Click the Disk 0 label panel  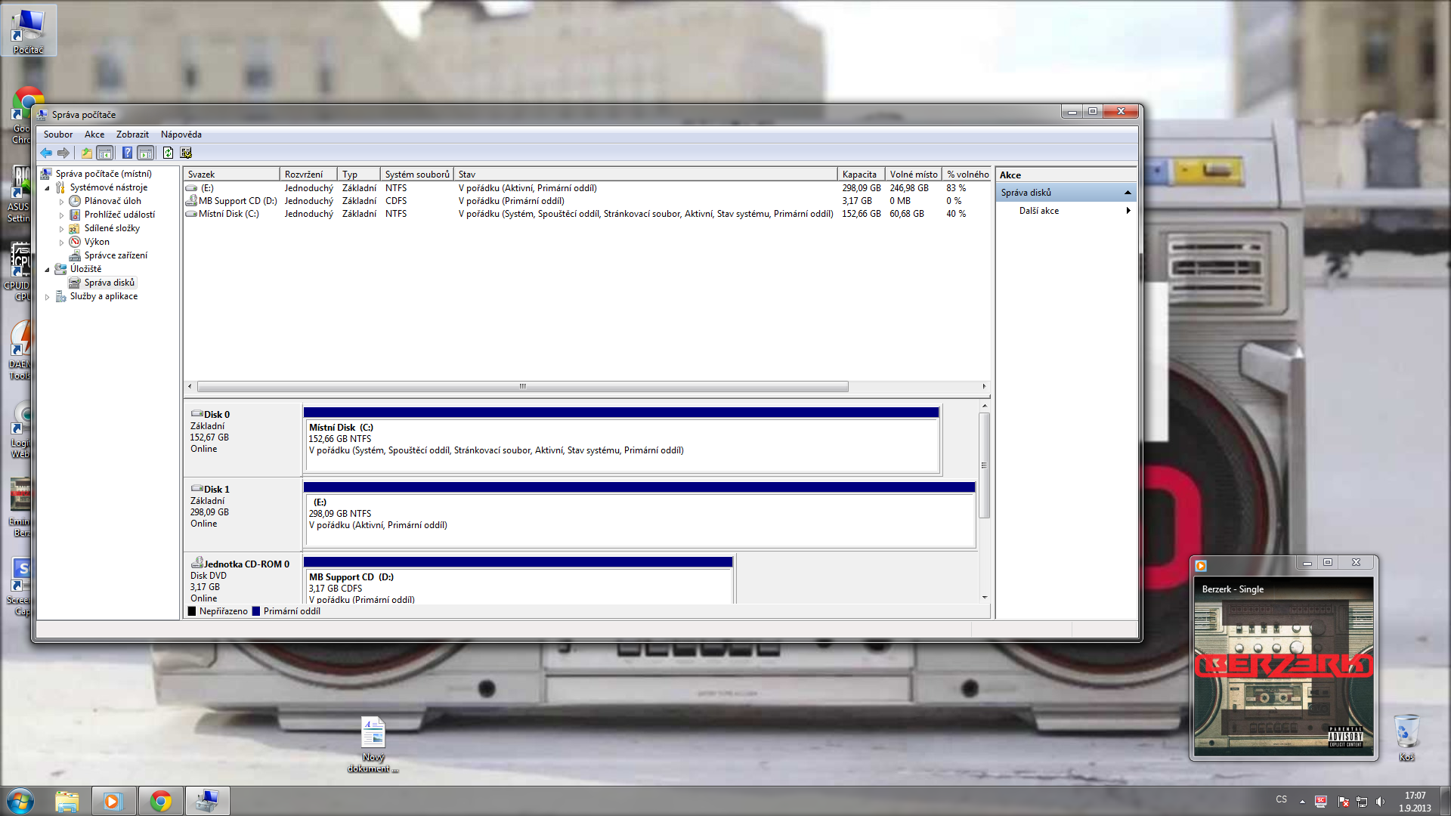tap(243, 440)
